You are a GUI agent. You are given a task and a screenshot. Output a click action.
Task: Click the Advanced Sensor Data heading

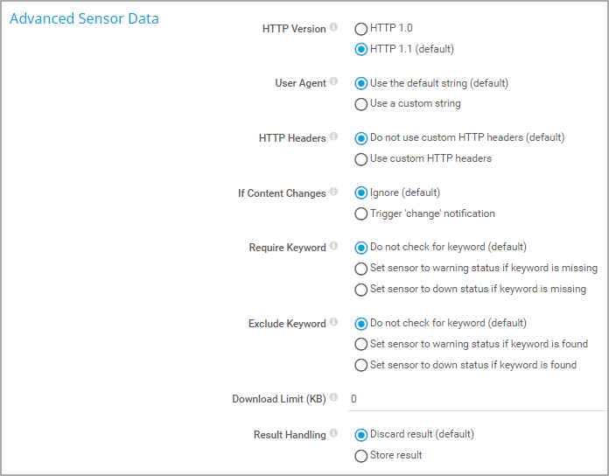pyautogui.click(x=84, y=18)
